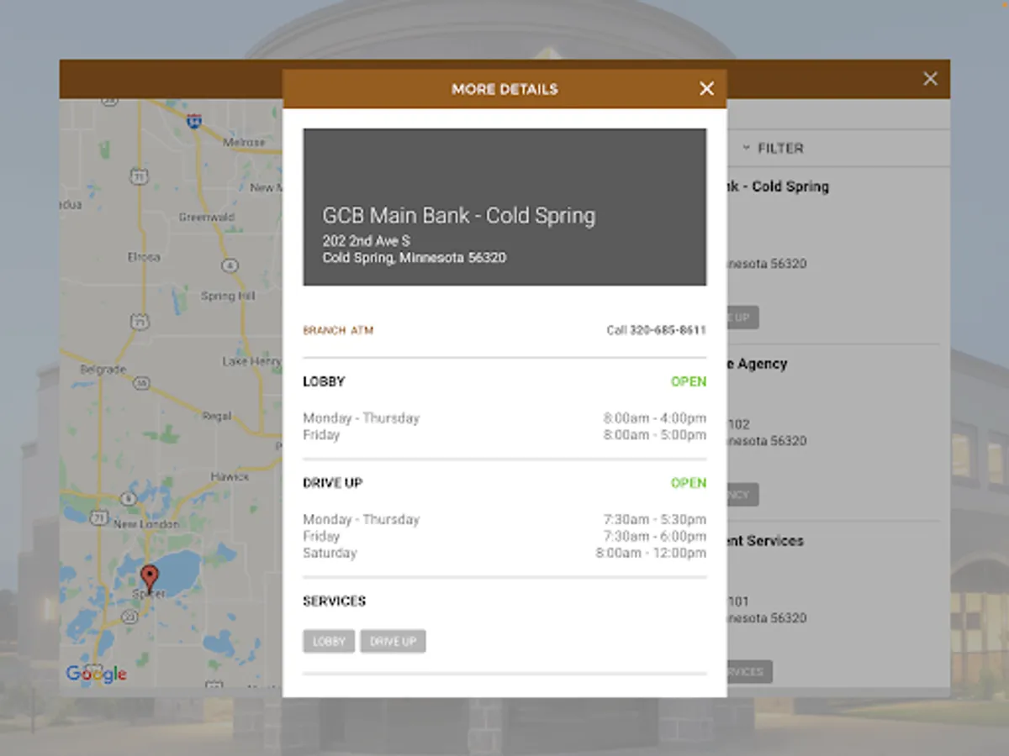Click the DRIVE UP service tag
The width and height of the screenshot is (1009, 756).
(393, 642)
